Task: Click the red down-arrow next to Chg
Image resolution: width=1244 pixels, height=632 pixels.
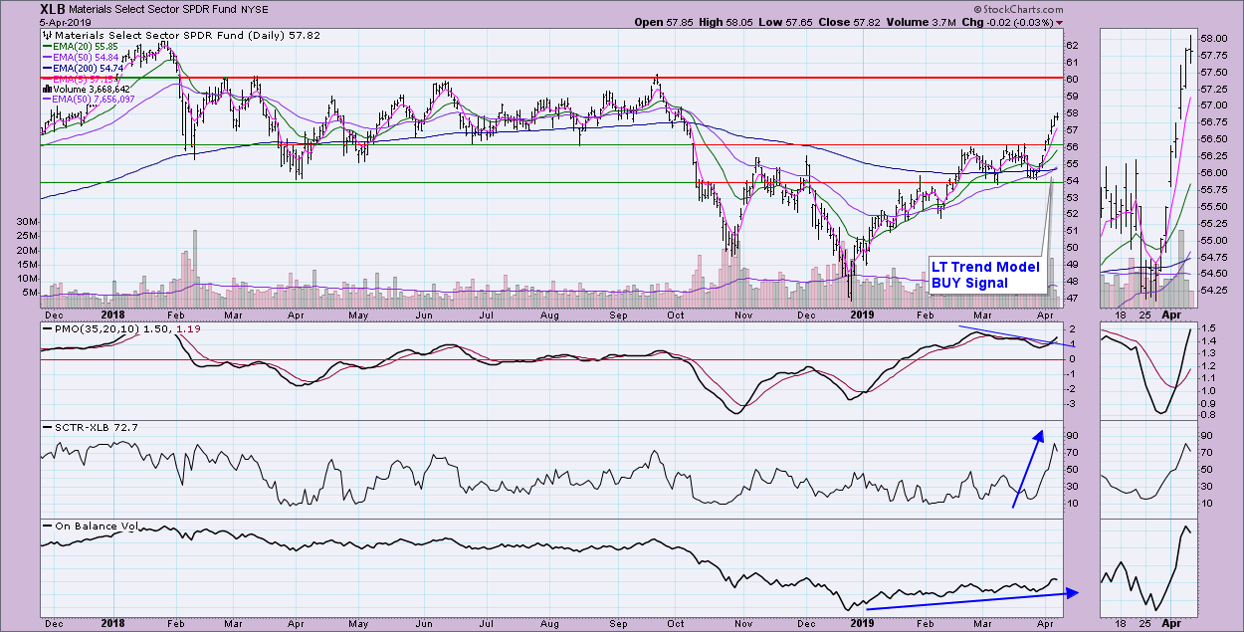Action: point(1058,22)
